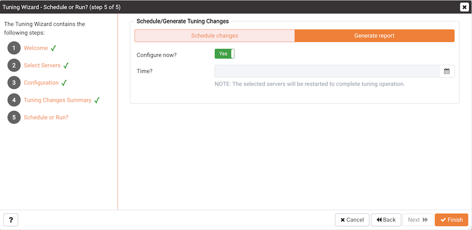Click step number 4 circle
The image size is (472, 230).
[x=14, y=100]
